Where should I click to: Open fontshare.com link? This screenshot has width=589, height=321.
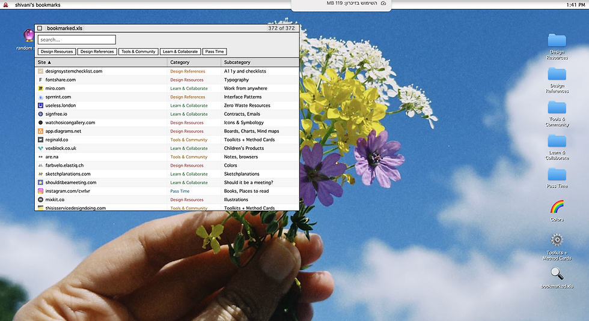[61, 80]
